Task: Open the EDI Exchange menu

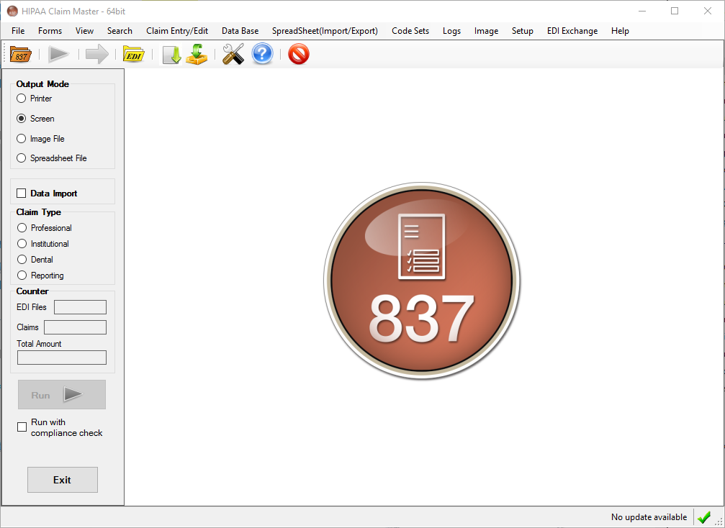Action: tap(572, 31)
